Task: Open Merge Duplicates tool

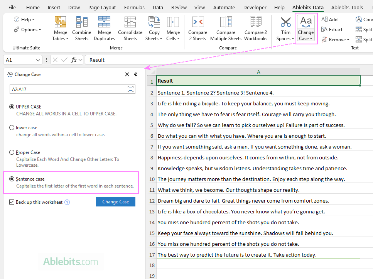Action: coord(104,28)
